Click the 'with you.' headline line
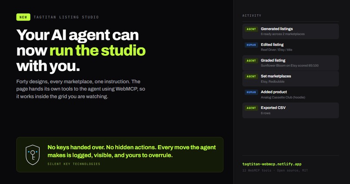350x184 pixels. click(48, 67)
